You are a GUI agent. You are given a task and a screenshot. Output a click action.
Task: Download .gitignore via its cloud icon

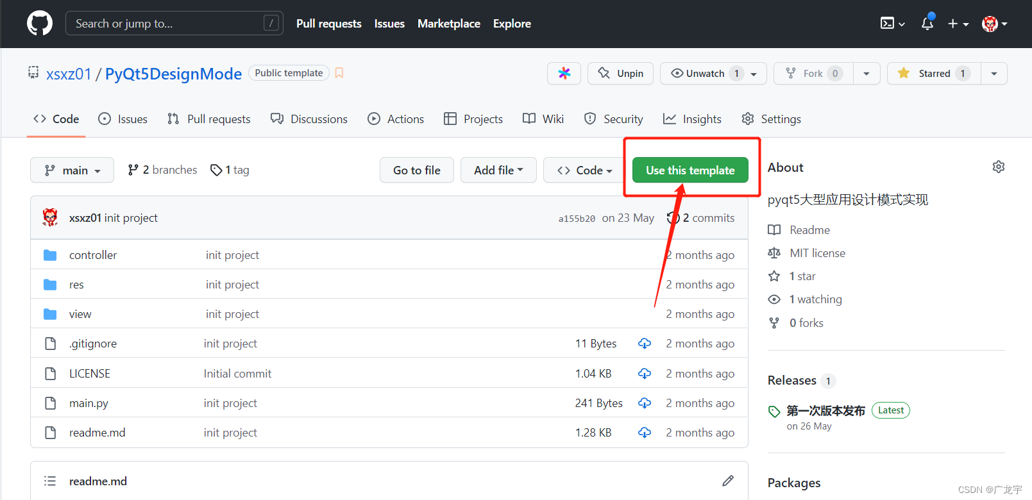pyautogui.click(x=645, y=344)
